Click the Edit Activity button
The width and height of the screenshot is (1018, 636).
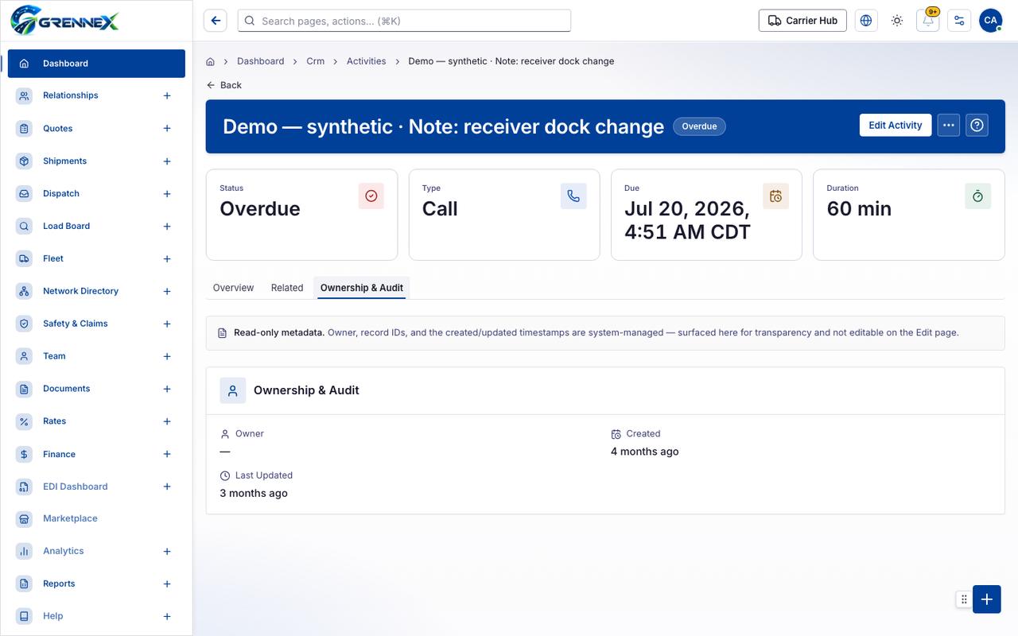[x=896, y=126]
